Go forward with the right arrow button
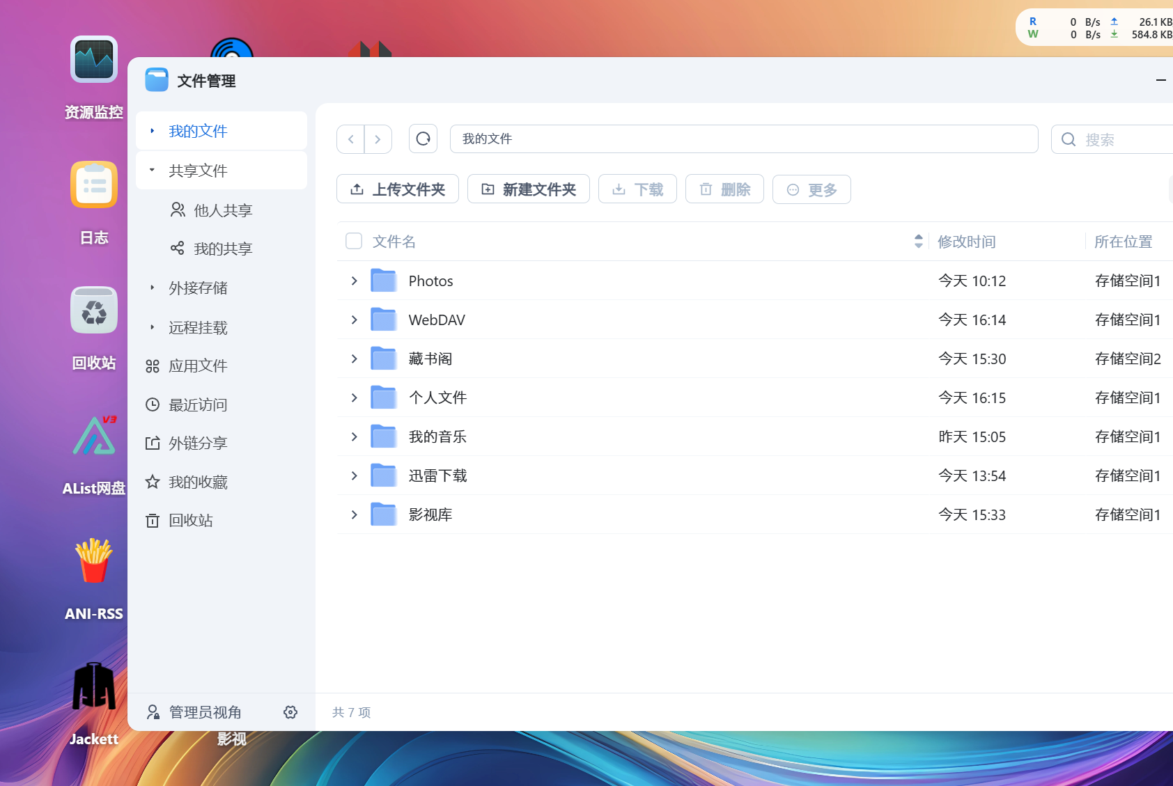Viewport: 1173px width, 786px height. (x=378, y=139)
